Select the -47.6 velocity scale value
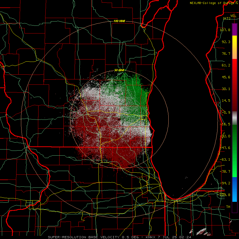The width and height of the screenshot is (239, 239). click(225, 148)
